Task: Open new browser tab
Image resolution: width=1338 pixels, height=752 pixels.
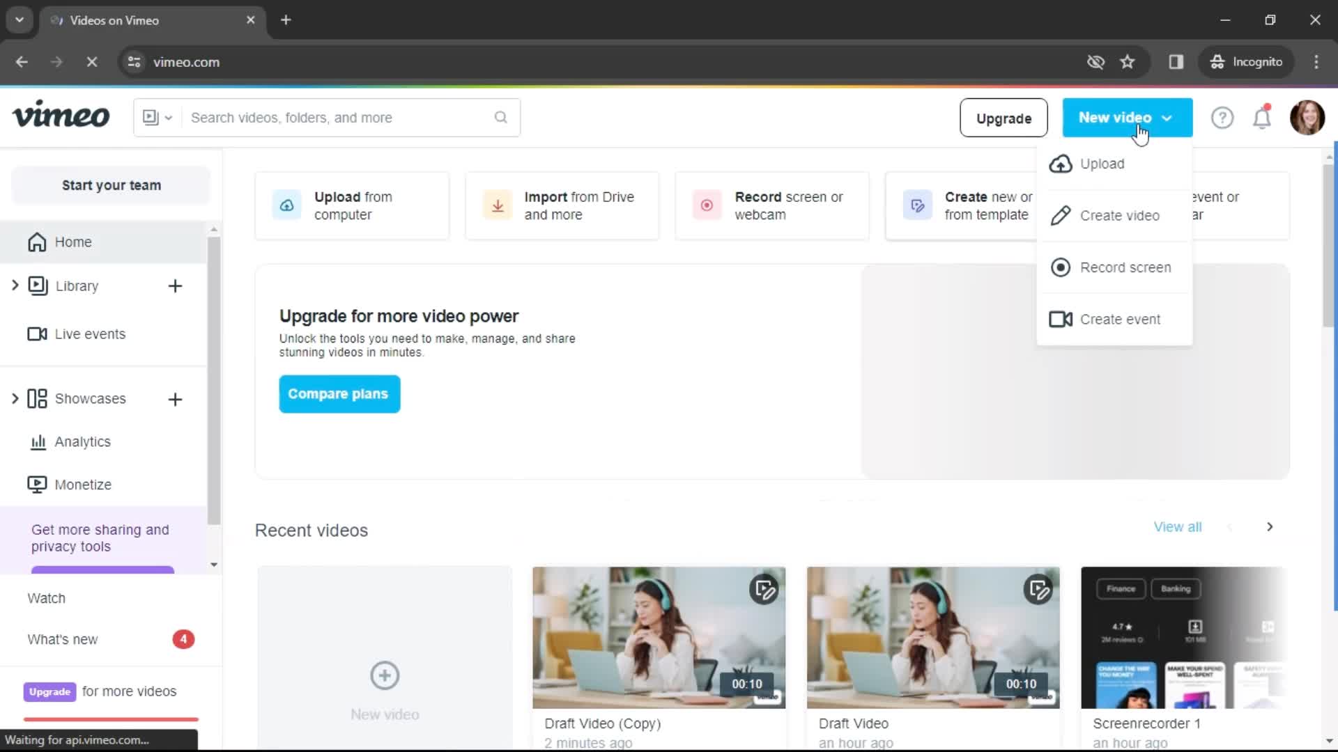Action: [x=286, y=20]
